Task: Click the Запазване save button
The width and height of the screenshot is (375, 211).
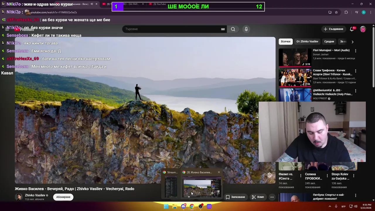Action: 235,197
